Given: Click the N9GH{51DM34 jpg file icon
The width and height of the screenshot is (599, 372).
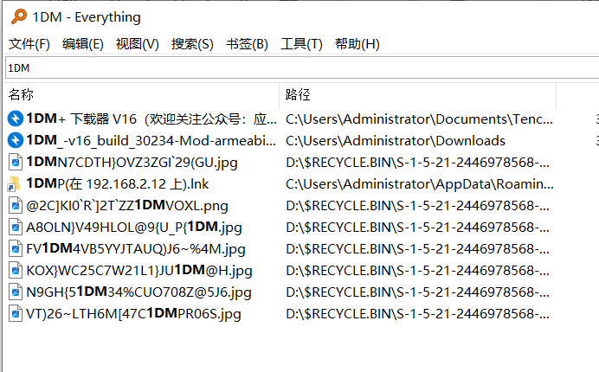Looking at the screenshot, I should [x=16, y=292].
